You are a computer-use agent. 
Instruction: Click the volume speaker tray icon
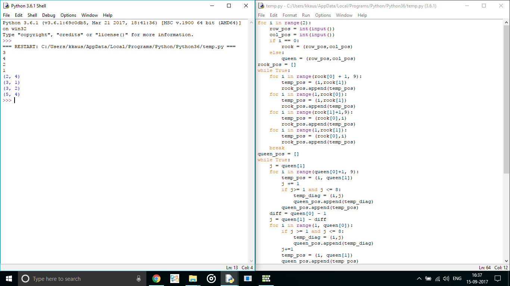[x=446, y=279]
